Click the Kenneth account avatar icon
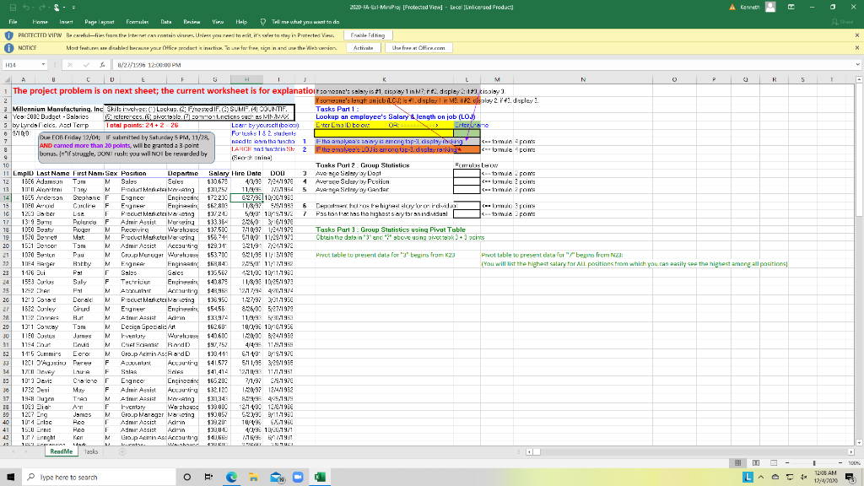 pyautogui.click(x=770, y=7)
